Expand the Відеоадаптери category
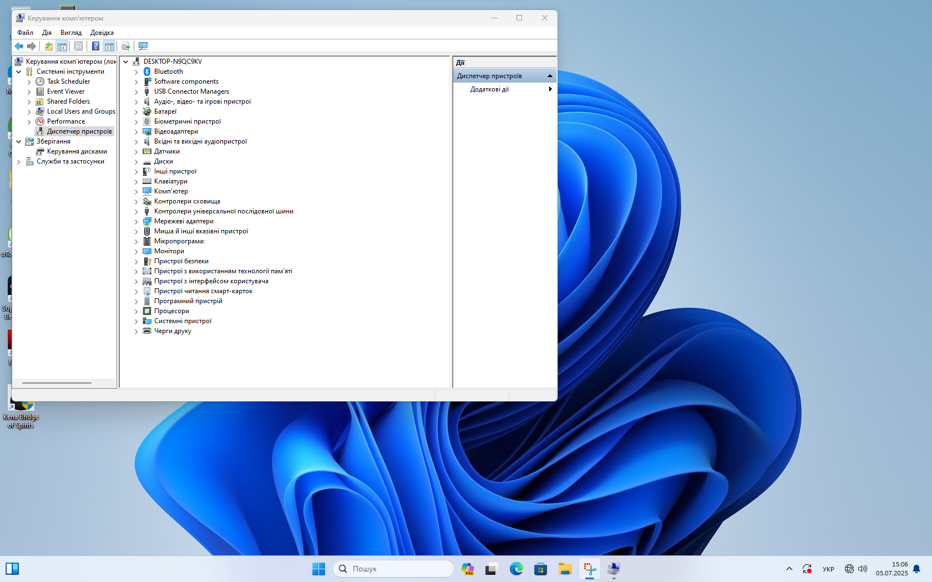932x582 pixels. click(x=136, y=132)
